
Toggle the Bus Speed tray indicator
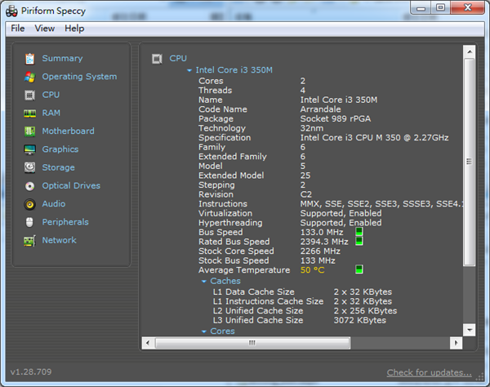[x=359, y=232]
